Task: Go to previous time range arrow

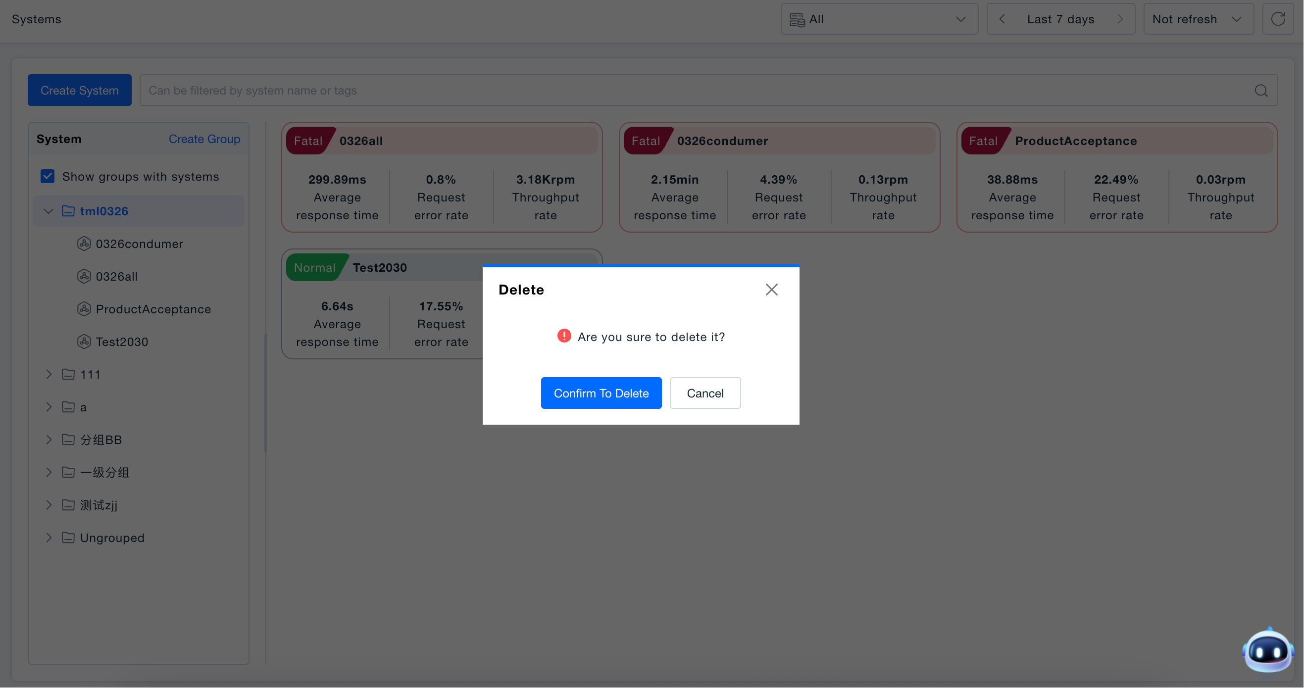Action: coord(1002,19)
